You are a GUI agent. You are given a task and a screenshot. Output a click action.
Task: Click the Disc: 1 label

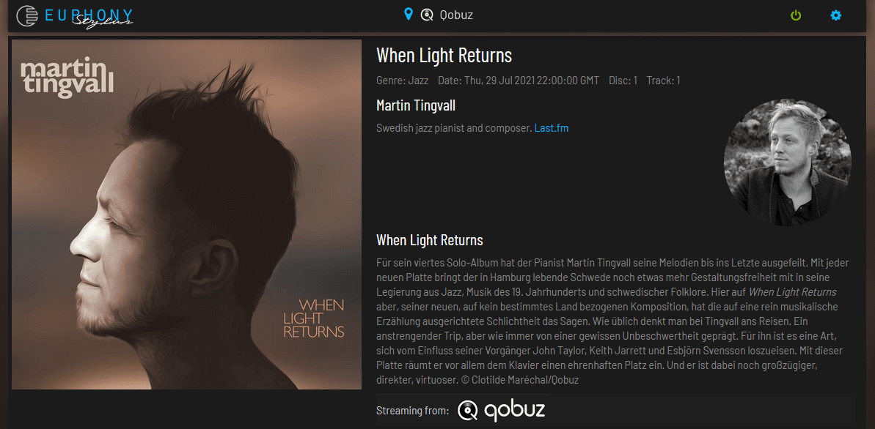point(623,81)
